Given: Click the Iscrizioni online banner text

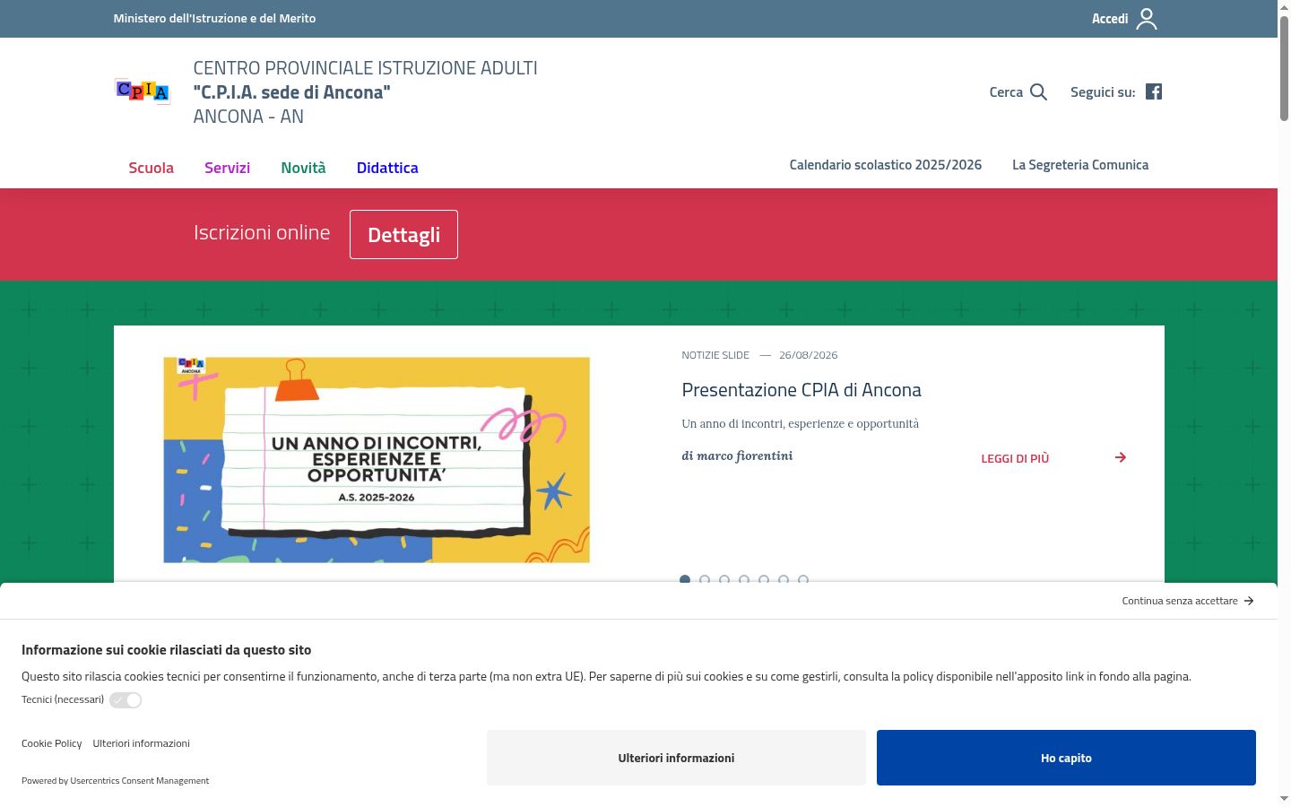Looking at the screenshot, I should [262, 232].
